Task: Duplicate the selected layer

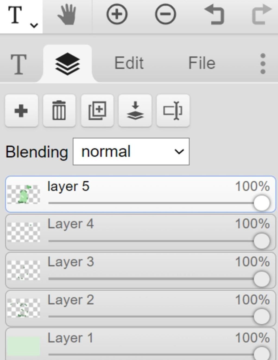Action: [97, 110]
